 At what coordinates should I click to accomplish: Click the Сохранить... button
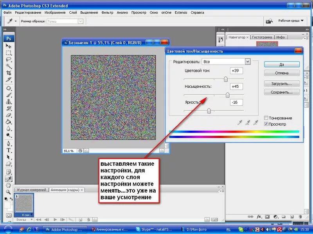coord(282,92)
